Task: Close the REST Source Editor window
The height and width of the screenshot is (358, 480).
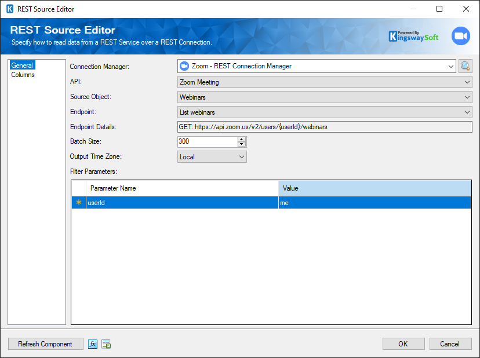Action: [466, 9]
